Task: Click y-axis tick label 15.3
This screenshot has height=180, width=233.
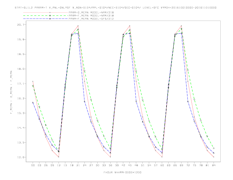Action: point(21,113)
